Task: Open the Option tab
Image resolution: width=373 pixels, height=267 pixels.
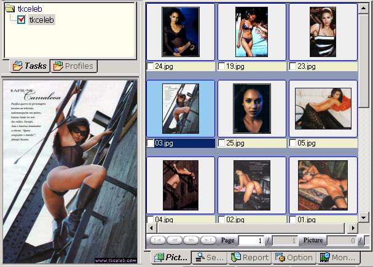Action: [x=294, y=258]
